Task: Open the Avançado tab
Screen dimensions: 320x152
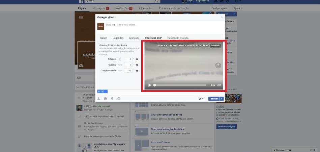Action: pyautogui.click(x=134, y=38)
